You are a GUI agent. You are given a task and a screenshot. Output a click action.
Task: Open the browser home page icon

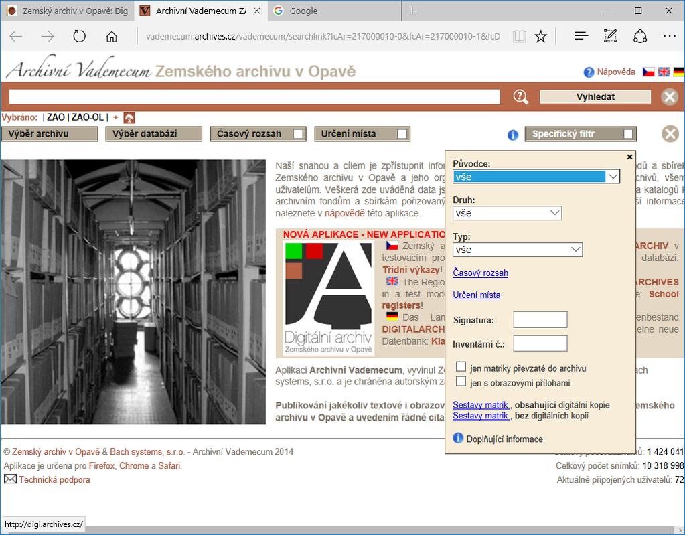pos(112,36)
